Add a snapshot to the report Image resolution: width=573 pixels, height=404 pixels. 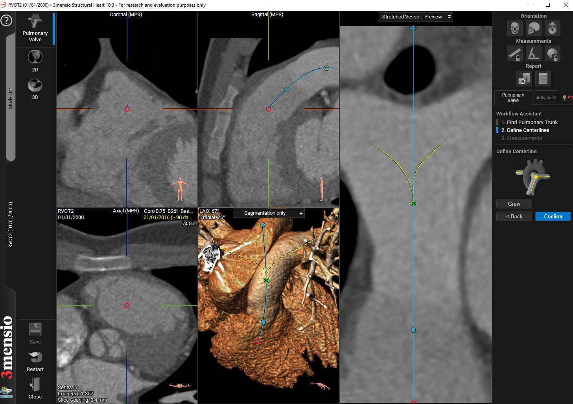click(x=524, y=79)
